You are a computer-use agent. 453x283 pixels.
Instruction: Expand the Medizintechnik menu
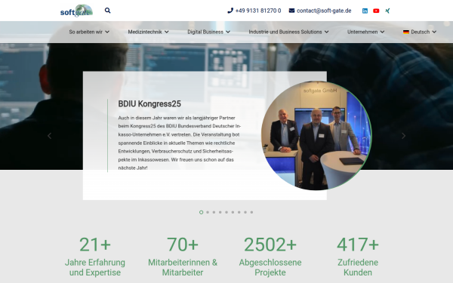click(x=148, y=32)
